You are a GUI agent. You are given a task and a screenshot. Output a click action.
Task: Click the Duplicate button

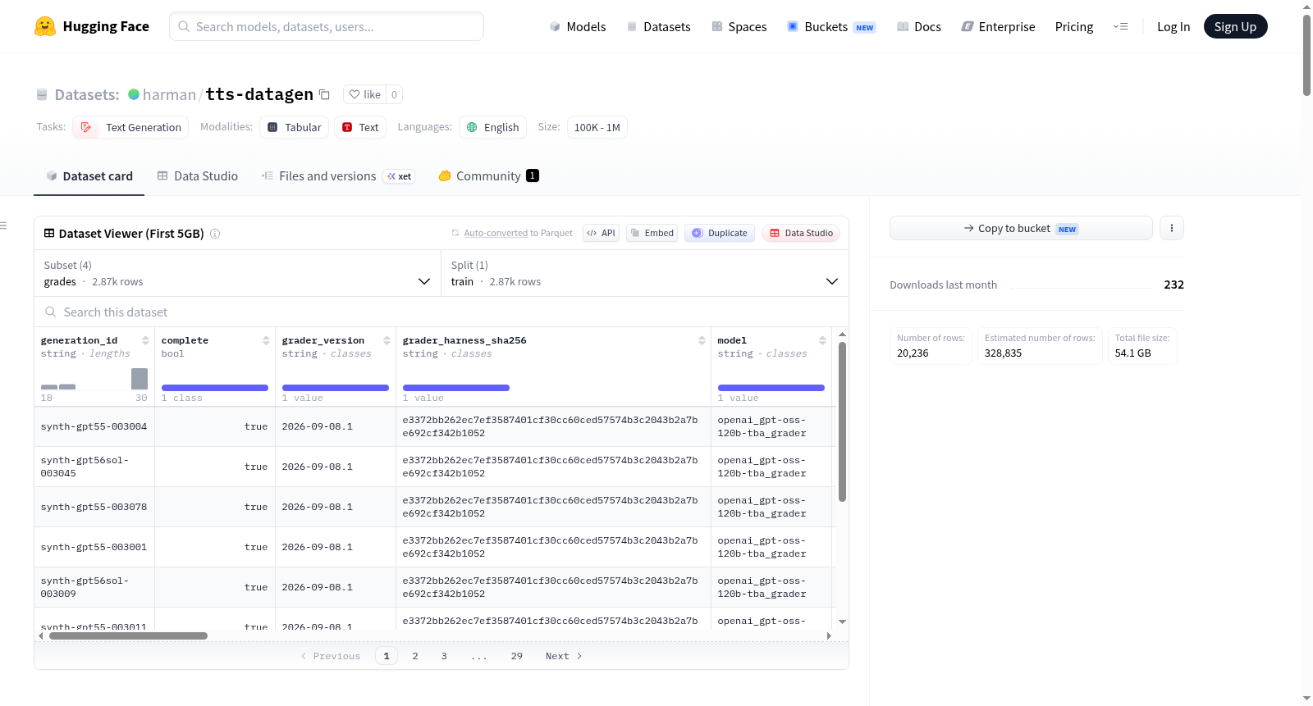click(720, 233)
